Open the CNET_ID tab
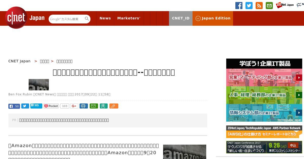The image size is (304, 159). [181, 18]
